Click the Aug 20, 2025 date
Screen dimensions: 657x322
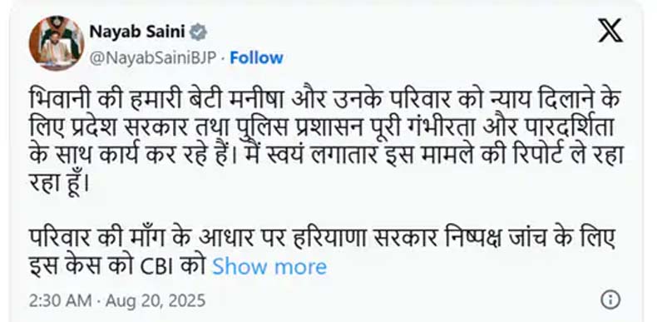click(x=156, y=300)
